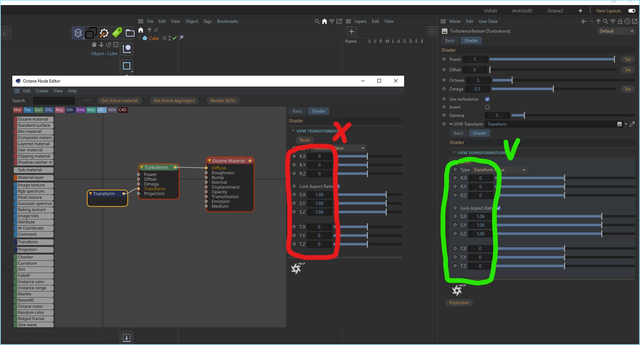This screenshot has width=640, height=345.
Task: Collapse UVW TRANSFORMATION section in Attribute Manager
Action: click(454, 153)
